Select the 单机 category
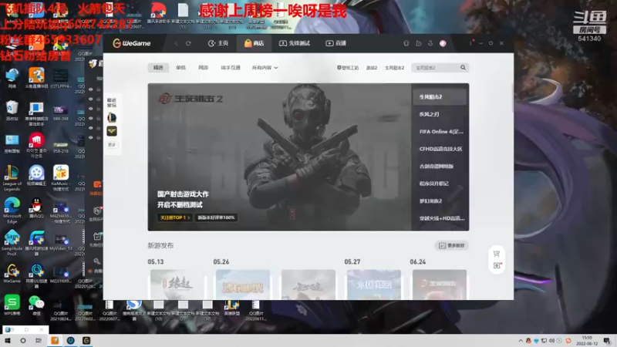 coord(180,68)
